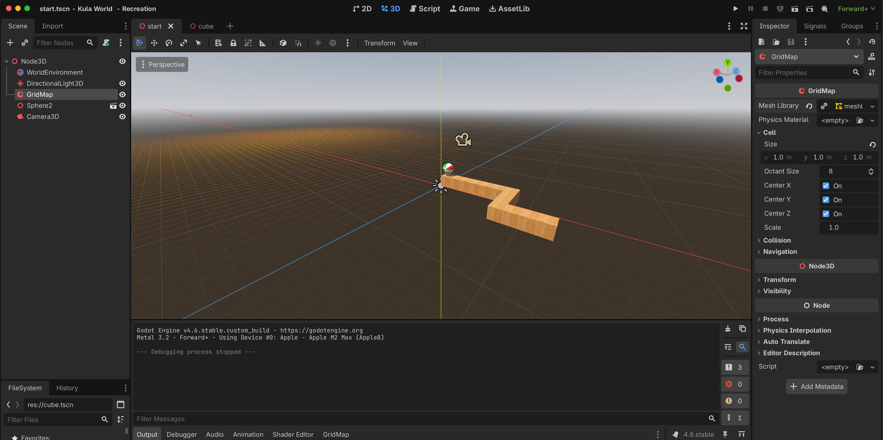Screen dimensions: 883x440
Task: Expand the Collision section
Action: [x=777, y=240]
